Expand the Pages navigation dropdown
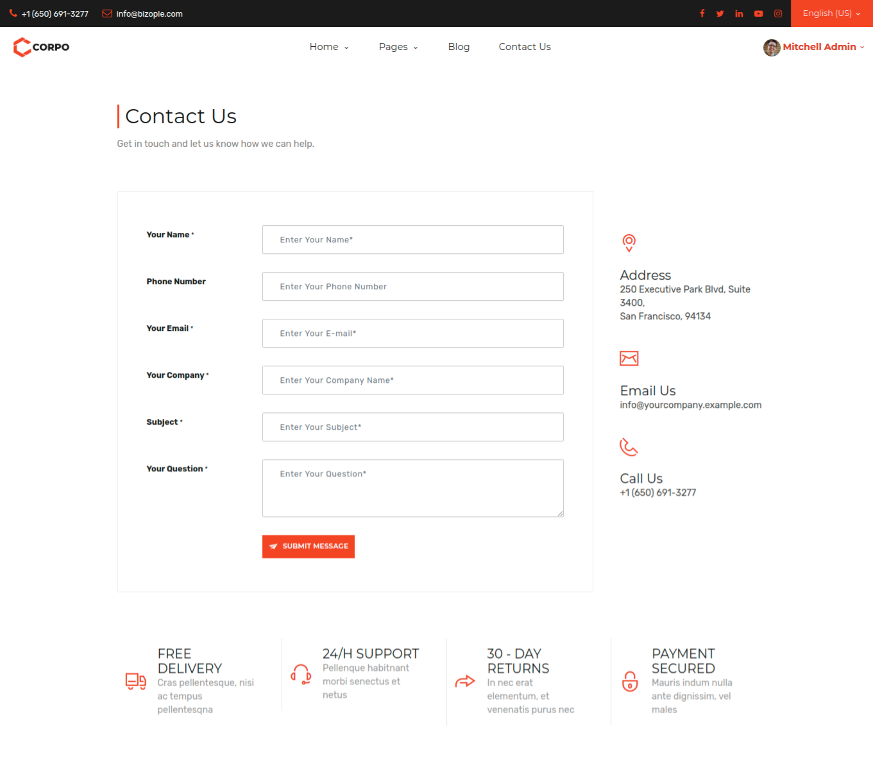Viewport: 873px width, 778px height. click(398, 47)
